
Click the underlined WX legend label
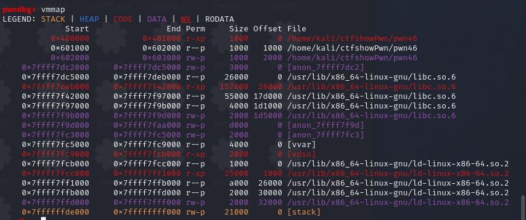click(x=186, y=19)
